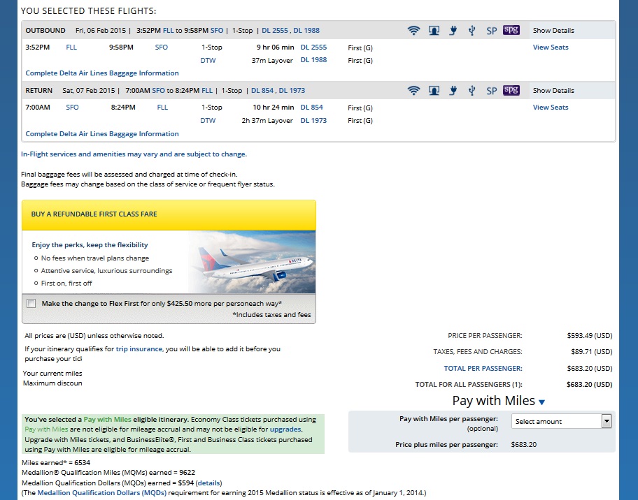Image resolution: width=638 pixels, height=500 pixels.
Task: Check the Flex First upgrade checkbox
Action: click(31, 304)
